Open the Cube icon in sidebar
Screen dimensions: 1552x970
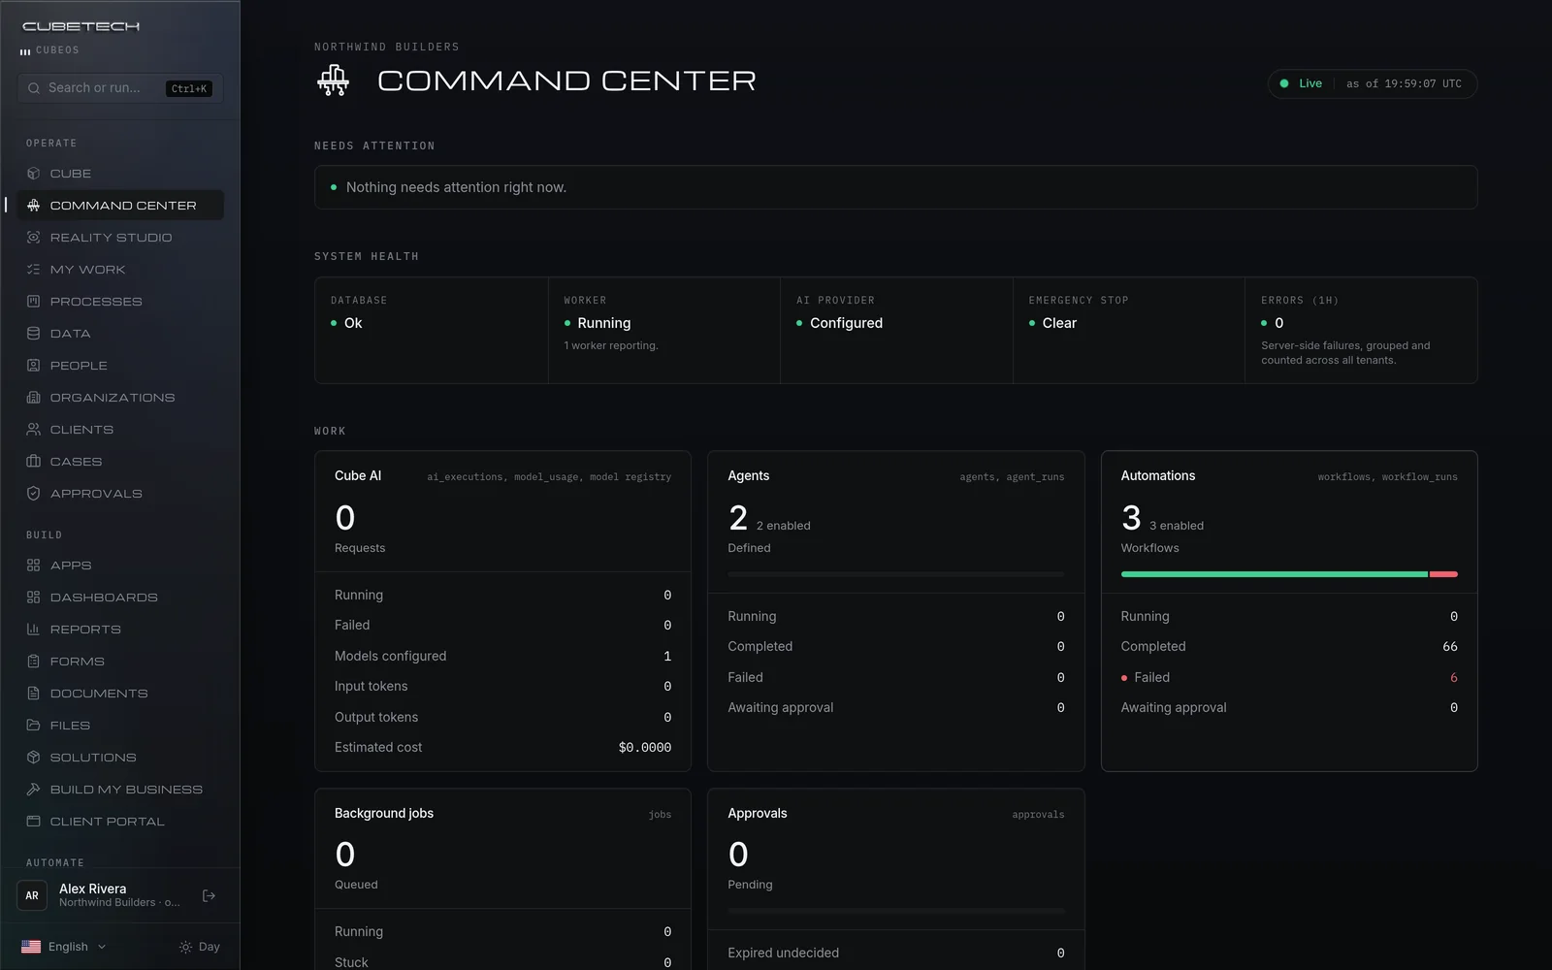[33, 174]
